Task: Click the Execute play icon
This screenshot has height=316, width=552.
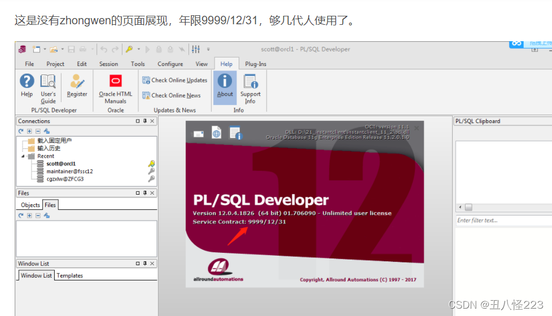Action: click(147, 49)
